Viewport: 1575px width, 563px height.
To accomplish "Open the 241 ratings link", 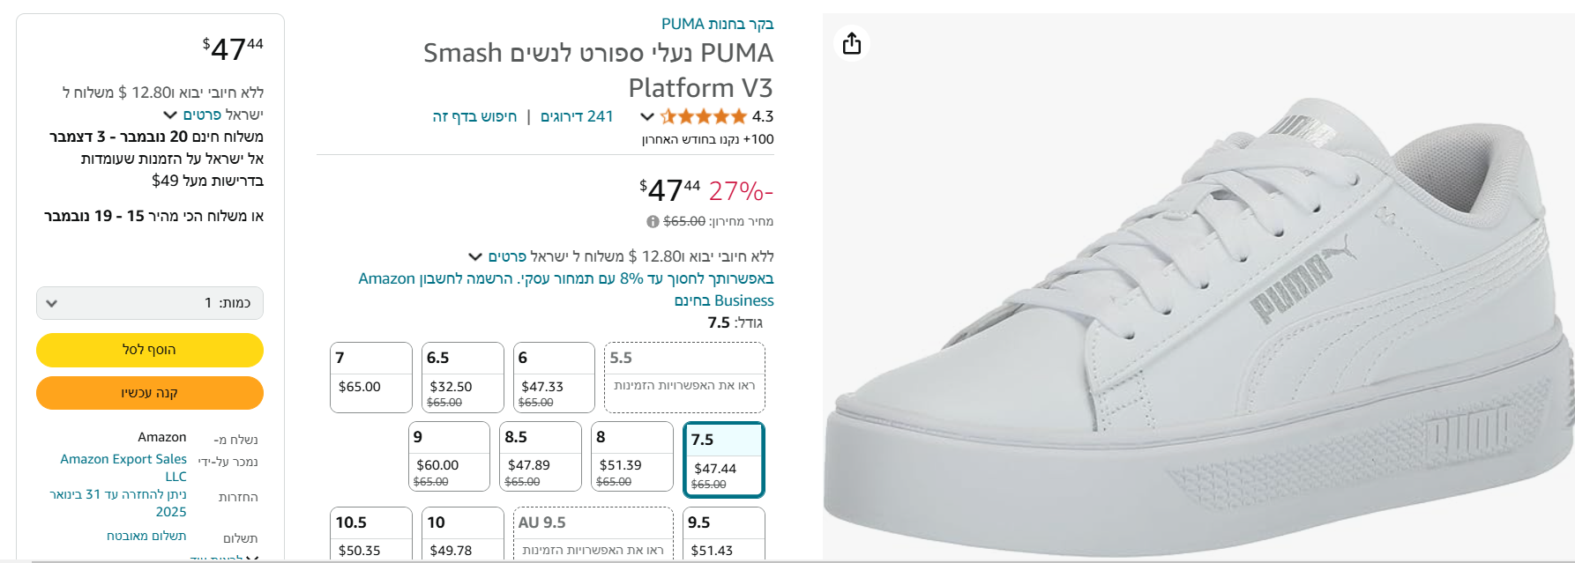I will [x=577, y=116].
